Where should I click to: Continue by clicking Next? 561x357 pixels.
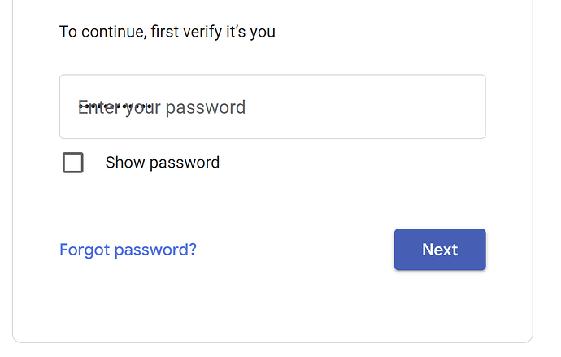coord(440,250)
